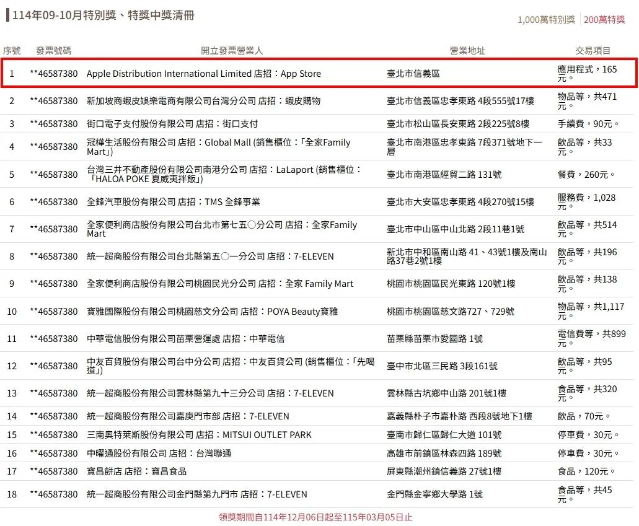Screen dimensions: 639x526
Task: Select 中華電信 苗栗營運處 entry
Action: click(185, 339)
